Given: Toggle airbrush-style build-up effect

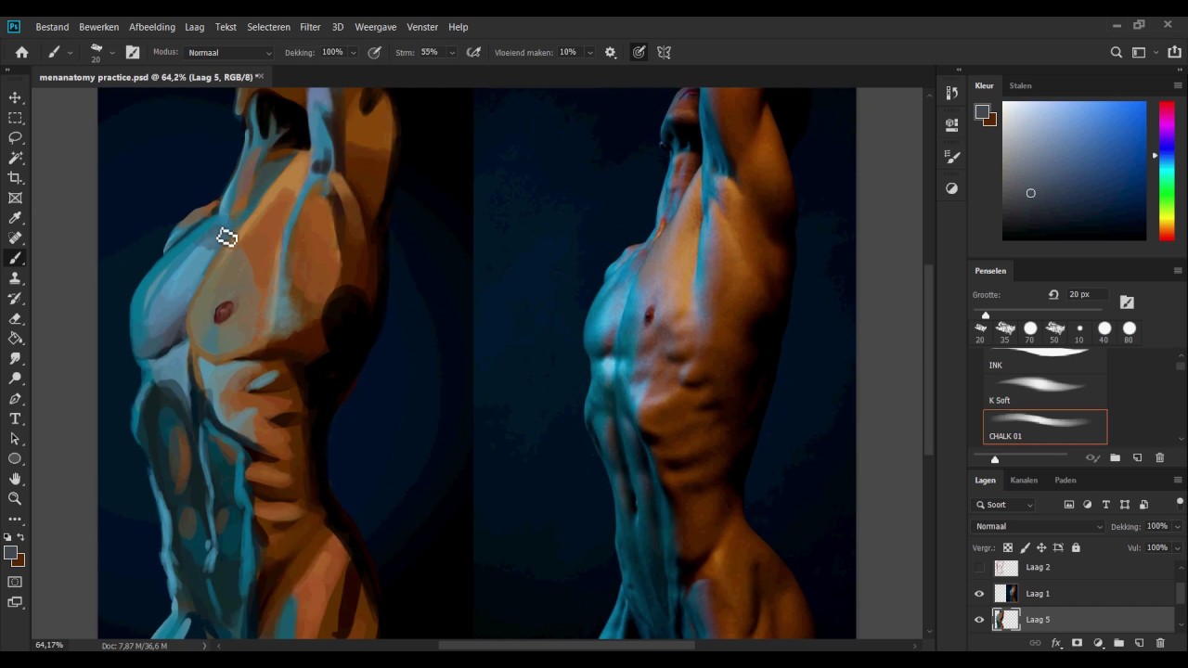Looking at the screenshot, I should 473,53.
